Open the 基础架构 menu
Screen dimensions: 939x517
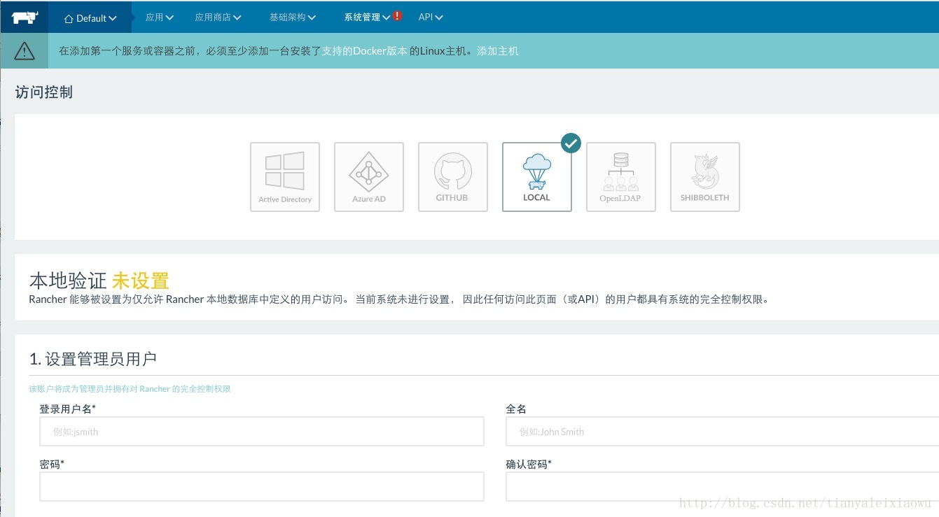[x=293, y=17]
